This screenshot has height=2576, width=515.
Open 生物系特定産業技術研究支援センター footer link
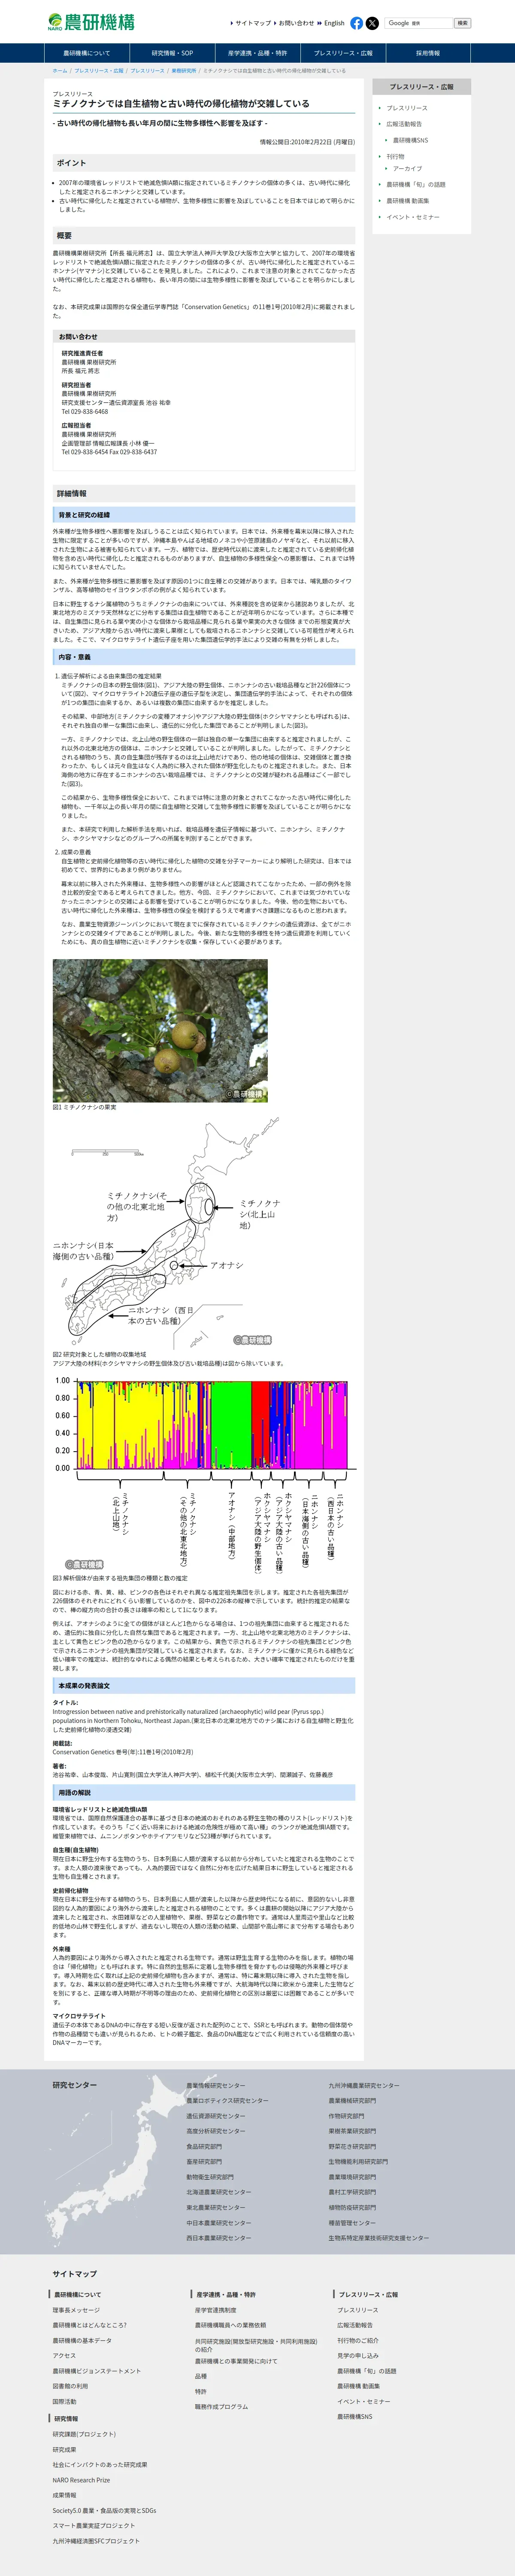379,2238
